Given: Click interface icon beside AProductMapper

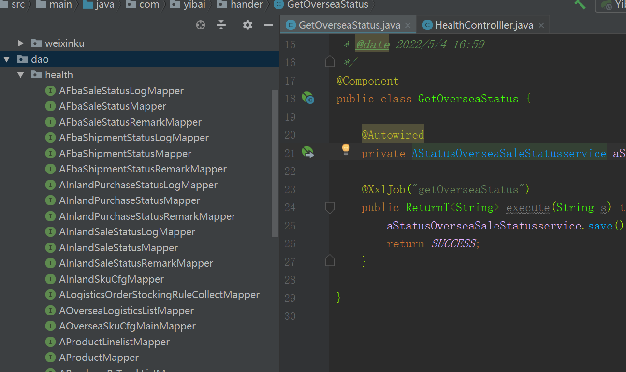Looking at the screenshot, I should pos(50,358).
